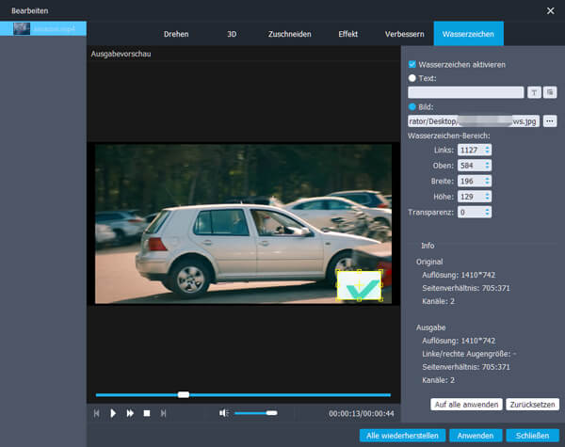
Task: Adjust the Breite value stepper
Action: click(487, 182)
